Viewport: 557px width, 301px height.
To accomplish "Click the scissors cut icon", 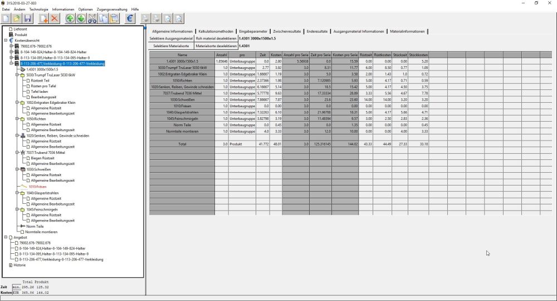I will point(92,19).
